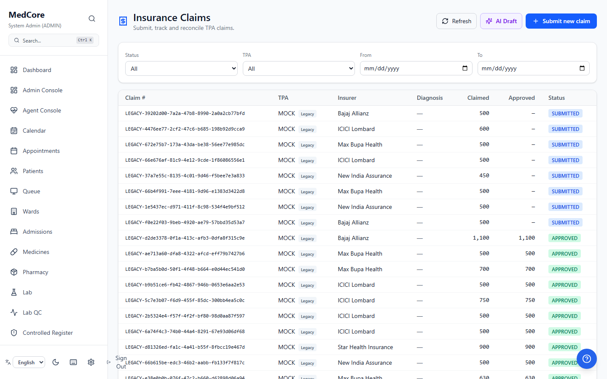Click claimed amount 450 cell
607x379 pixels.
484,176
